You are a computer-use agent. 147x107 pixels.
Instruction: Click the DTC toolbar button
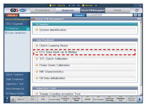(43, 99)
